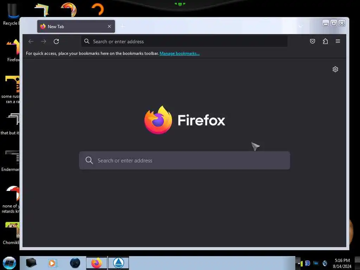Click the Firefox logo on the page
360x270 pixels.
158,120
